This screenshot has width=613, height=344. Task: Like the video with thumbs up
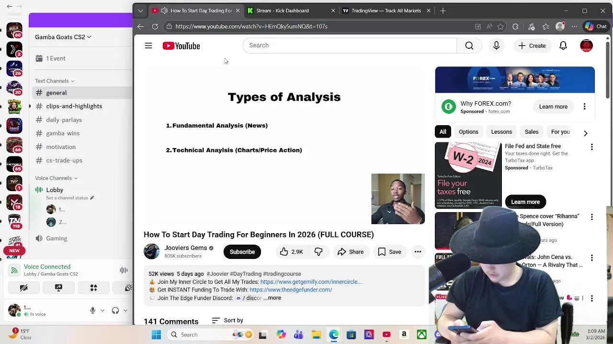click(x=291, y=252)
